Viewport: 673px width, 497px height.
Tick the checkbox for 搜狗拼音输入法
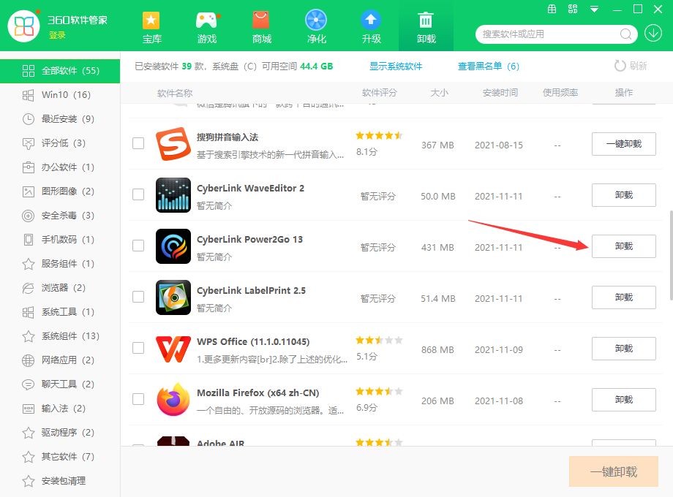pos(138,143)
